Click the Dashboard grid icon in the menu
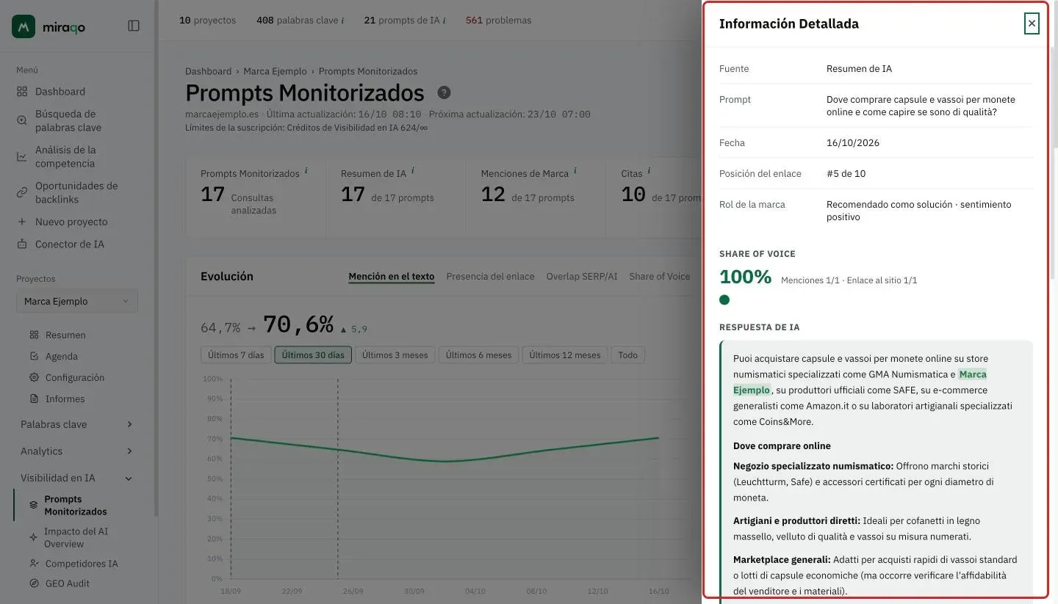 [x=22, y=92]
